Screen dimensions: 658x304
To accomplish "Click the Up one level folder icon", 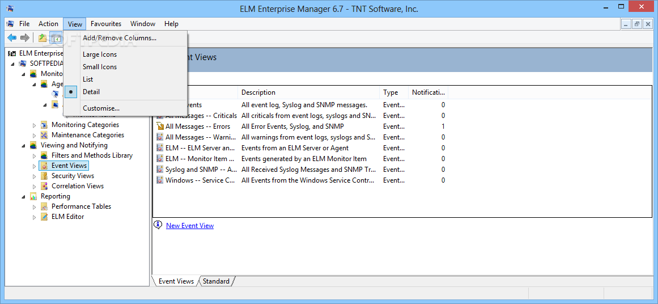I will (x=43, y=38).
